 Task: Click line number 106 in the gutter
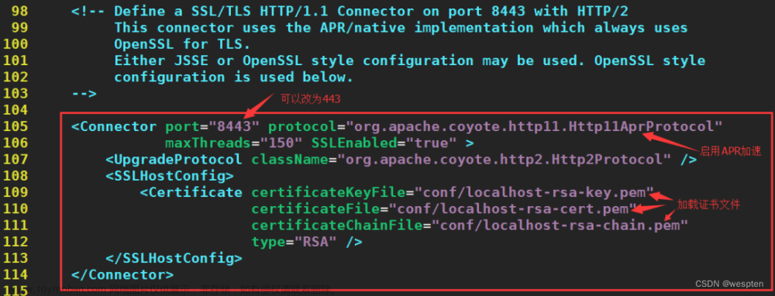[15, 143]
